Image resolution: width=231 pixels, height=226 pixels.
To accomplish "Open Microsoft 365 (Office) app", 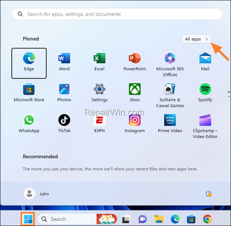I will coord(170,65).
